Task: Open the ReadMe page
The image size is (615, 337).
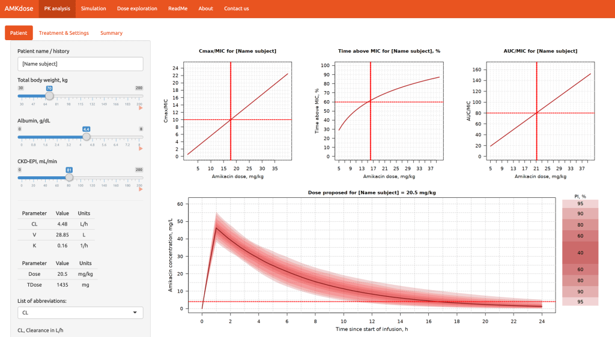Action: click(x=178, y=8)
